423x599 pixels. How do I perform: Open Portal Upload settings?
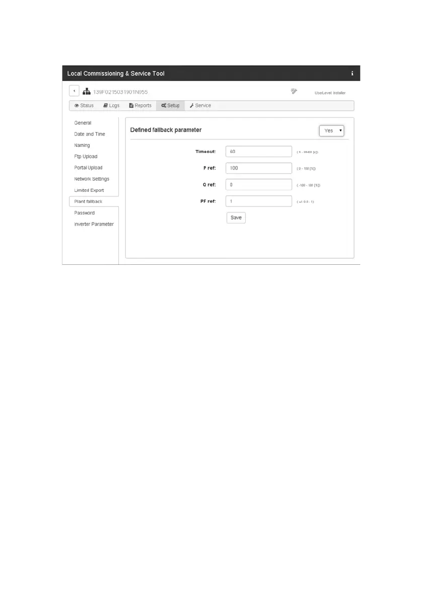tap(88, 168)
